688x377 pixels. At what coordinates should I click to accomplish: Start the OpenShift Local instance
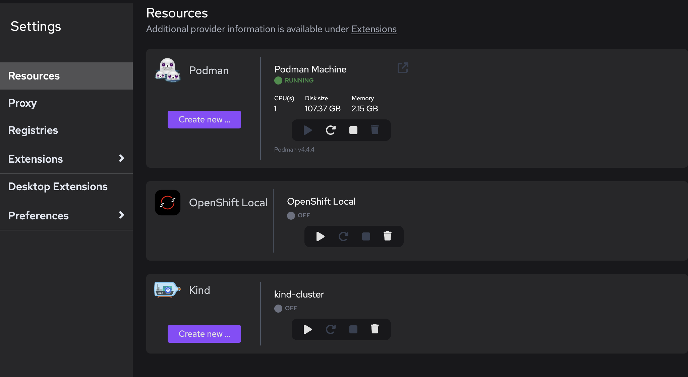(320, 236)
